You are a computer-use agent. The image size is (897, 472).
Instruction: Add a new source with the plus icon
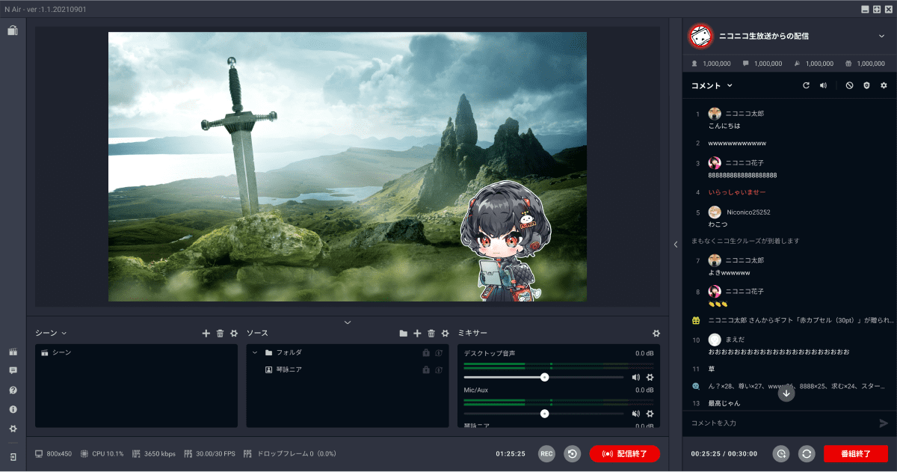418,333
